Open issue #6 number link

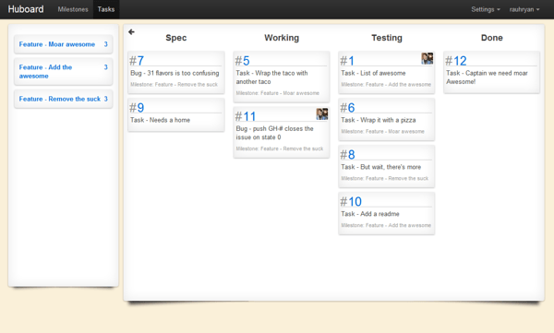coord(348,108)
